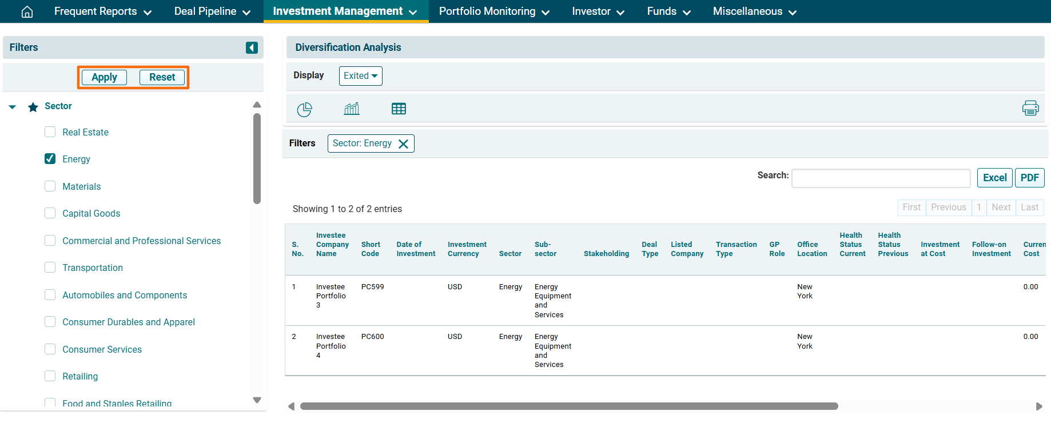Open the Frequent Reports menu
This screenshot has height=427, width=1051.
[102, 11]
